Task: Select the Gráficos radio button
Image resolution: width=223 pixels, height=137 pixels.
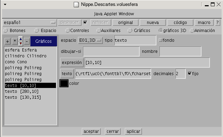Action: pos(130,31)
